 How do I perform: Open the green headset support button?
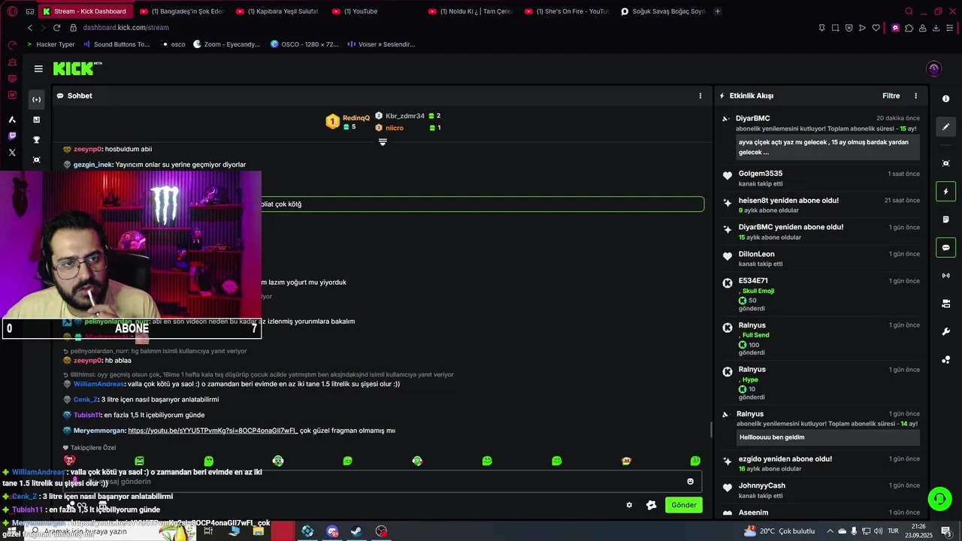[939, 498]
